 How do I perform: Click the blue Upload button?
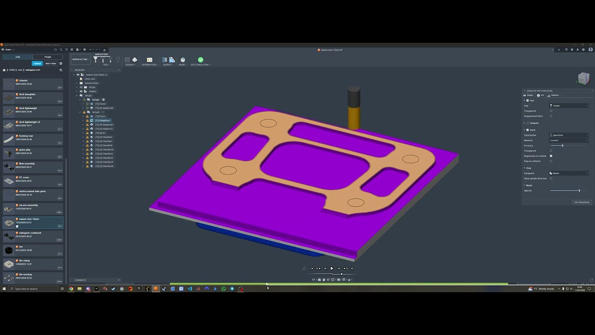click(37, 63)
